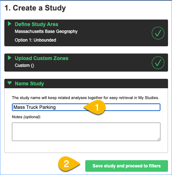Click the yellow callout marker numbered 1
The height and width of the screenshot is (175, 172).
(x=95, y=107)
